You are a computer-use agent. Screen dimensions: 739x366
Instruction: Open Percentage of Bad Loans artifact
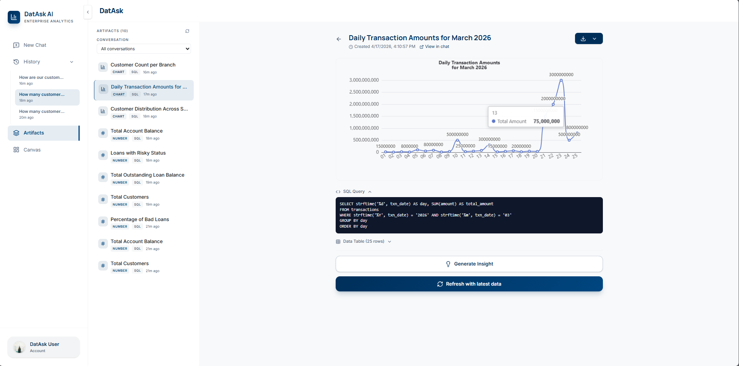coord(144,223)
